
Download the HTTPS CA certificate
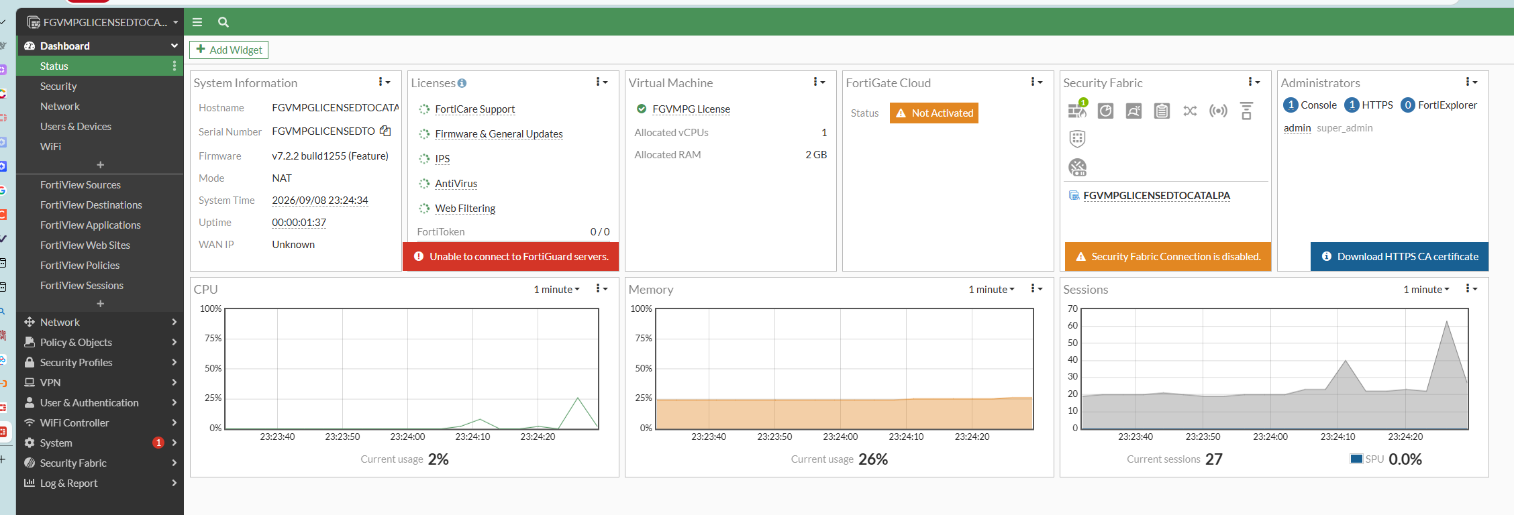1399,256
